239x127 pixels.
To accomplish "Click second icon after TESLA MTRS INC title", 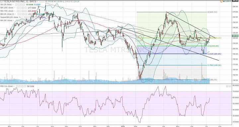I will pyautogui.click(x=43, y=2).
